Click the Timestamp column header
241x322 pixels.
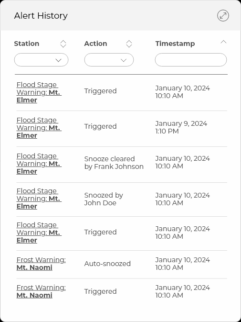click(x=175, y=44)
